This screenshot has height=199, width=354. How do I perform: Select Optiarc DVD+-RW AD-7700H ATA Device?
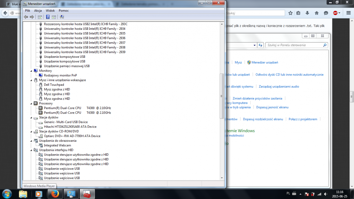(72, 136)
